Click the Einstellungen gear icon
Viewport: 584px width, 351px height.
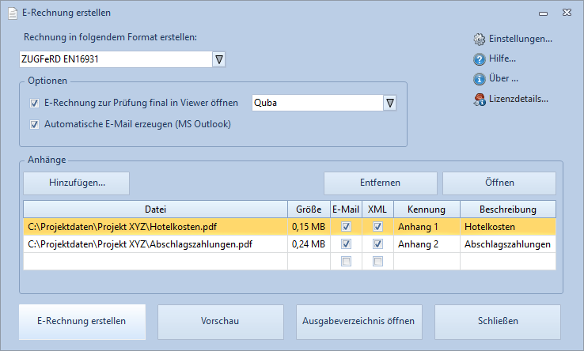point(480,39)
